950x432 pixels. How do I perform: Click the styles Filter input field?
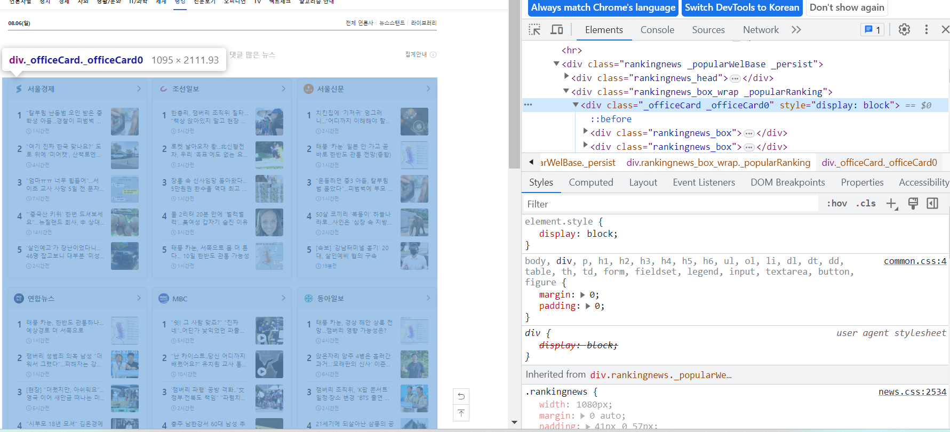point(670,204)
